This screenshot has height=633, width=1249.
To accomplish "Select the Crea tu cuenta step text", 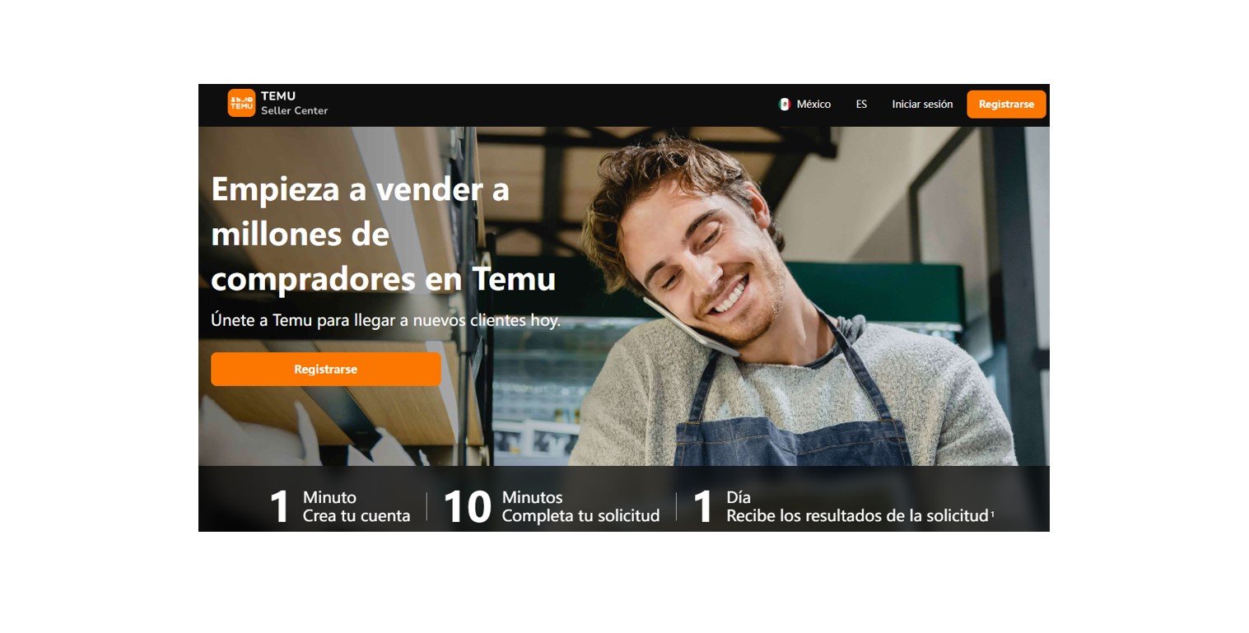I will [x=357, y=516].
